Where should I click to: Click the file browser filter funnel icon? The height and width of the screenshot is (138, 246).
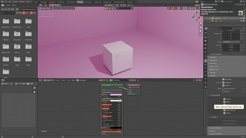[31, 13]
